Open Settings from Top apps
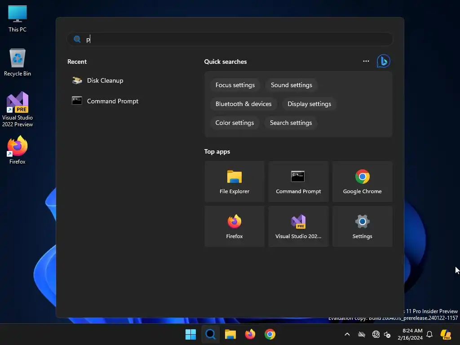The image size is (460, 345). pos(363,226)
